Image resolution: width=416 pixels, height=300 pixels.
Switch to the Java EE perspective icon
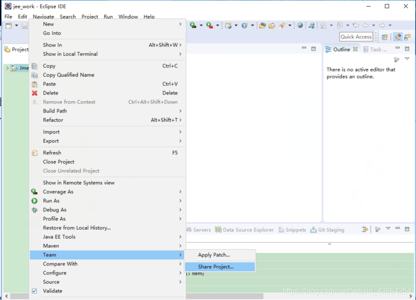tap(398, 37)
